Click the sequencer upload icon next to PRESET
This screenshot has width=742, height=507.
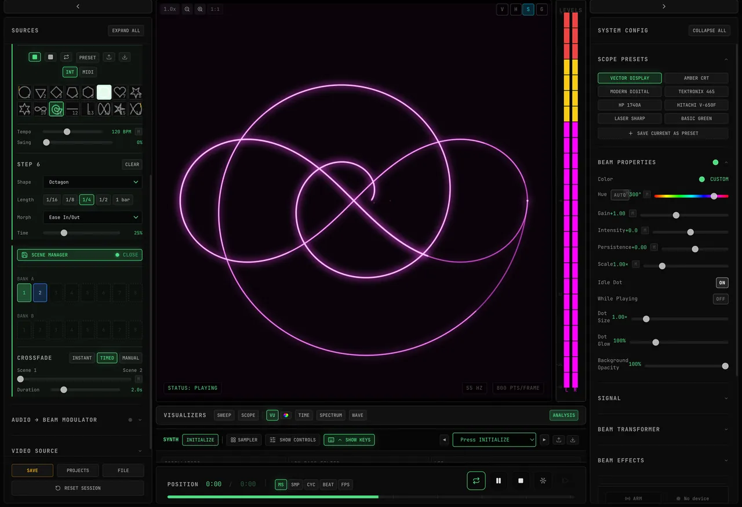click(x=108, y=57)
